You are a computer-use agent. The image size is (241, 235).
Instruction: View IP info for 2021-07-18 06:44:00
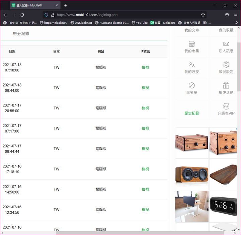[x=145, y=88]
